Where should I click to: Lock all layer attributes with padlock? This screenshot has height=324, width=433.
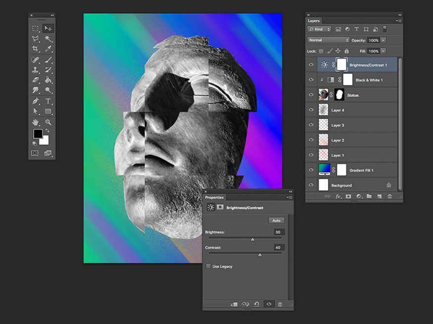(346, 51)
